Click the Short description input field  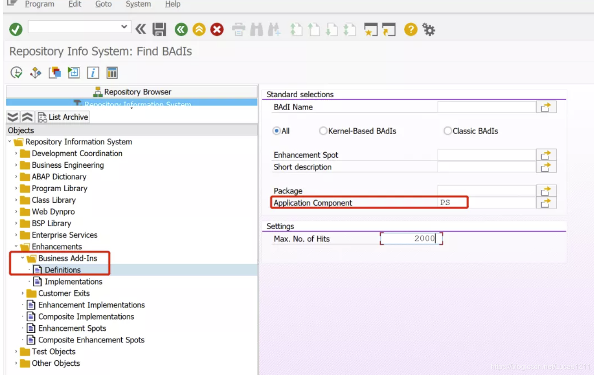point(486,167)
